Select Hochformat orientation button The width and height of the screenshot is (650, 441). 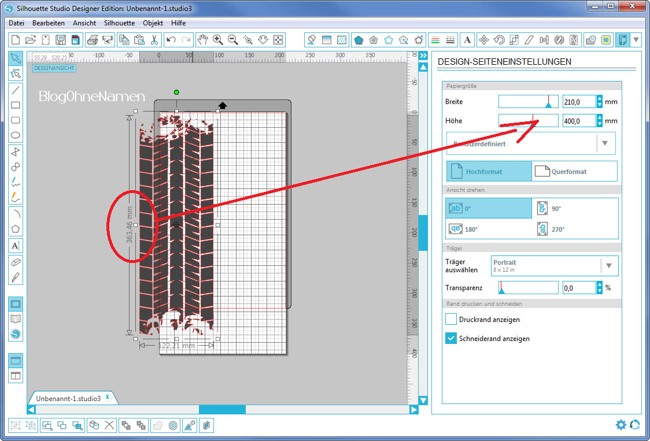tap(489, 172)
